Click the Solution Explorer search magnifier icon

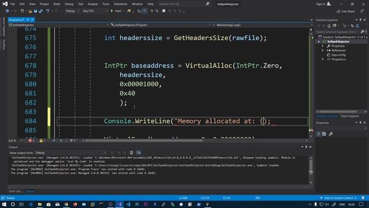pyautogui.click(x=362, y=32)
